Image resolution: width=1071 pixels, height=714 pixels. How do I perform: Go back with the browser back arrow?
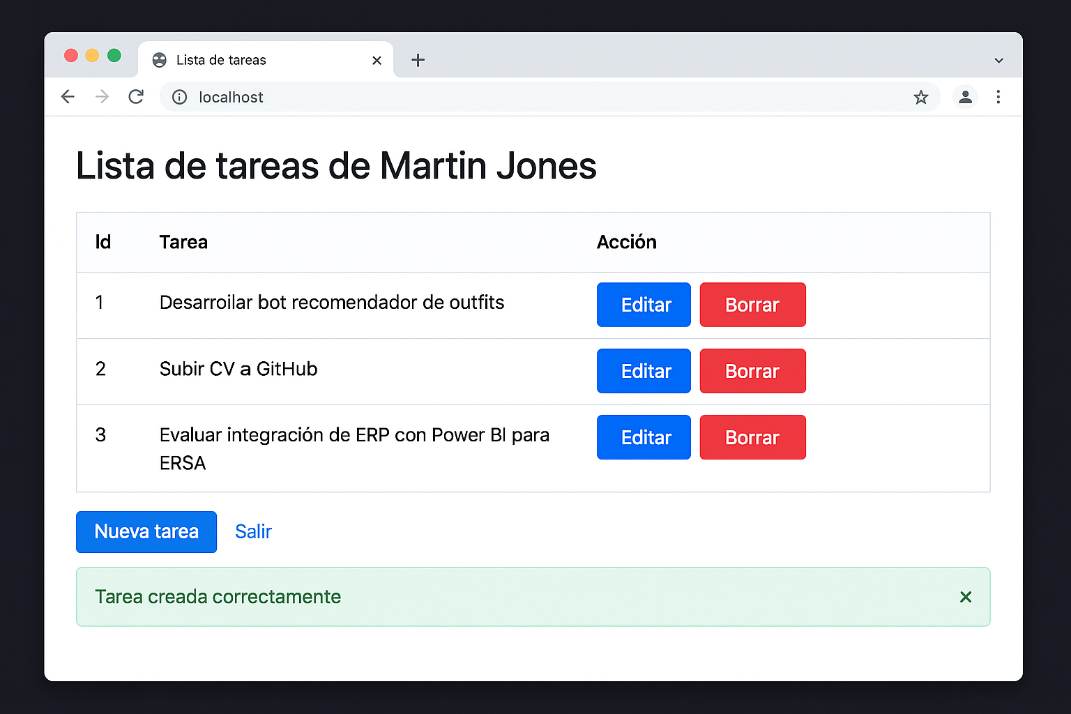[68, 97]
